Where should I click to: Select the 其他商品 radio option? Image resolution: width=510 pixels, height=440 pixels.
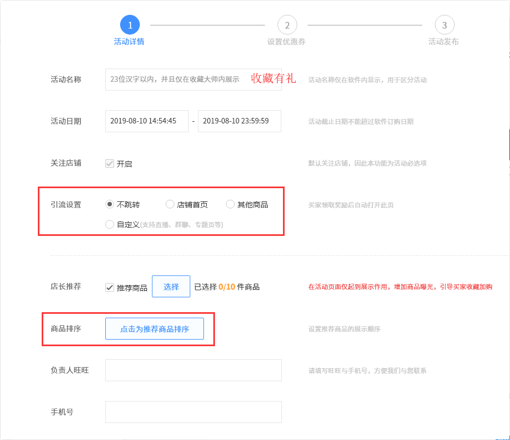(x=230, y=205)
